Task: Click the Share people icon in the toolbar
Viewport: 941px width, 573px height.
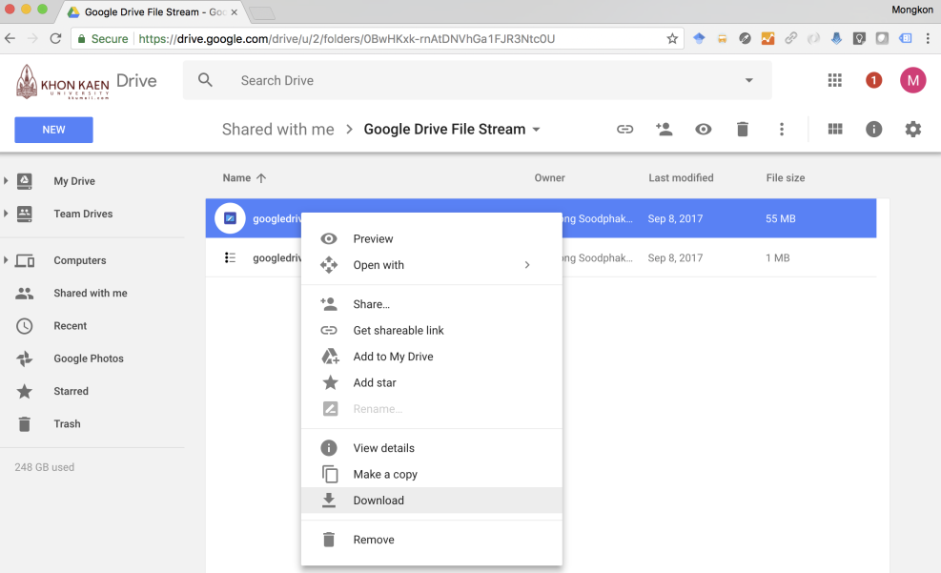Action: coord(664,129)
